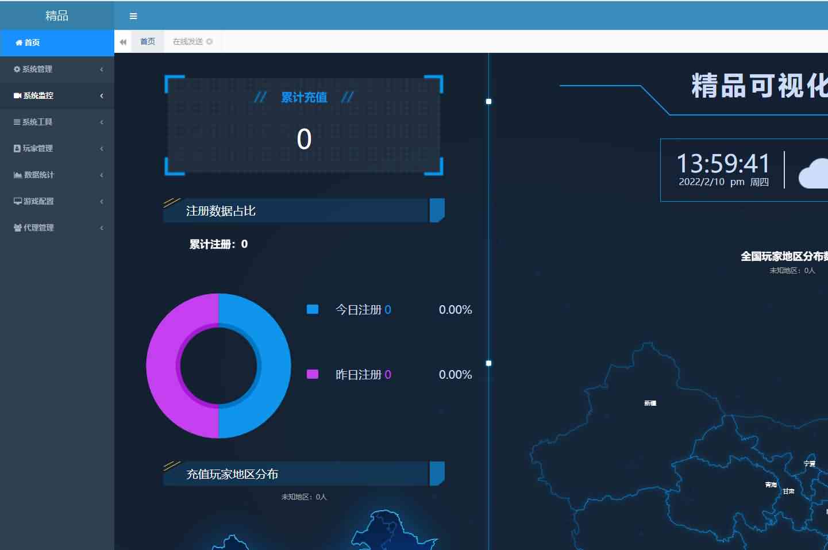
Task: Switch to the 首页 tab
Action: pos(148,41)
